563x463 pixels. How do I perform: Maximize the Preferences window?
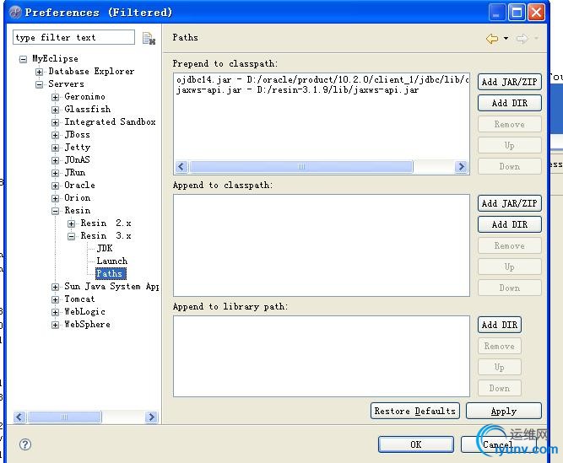point(517,13)
